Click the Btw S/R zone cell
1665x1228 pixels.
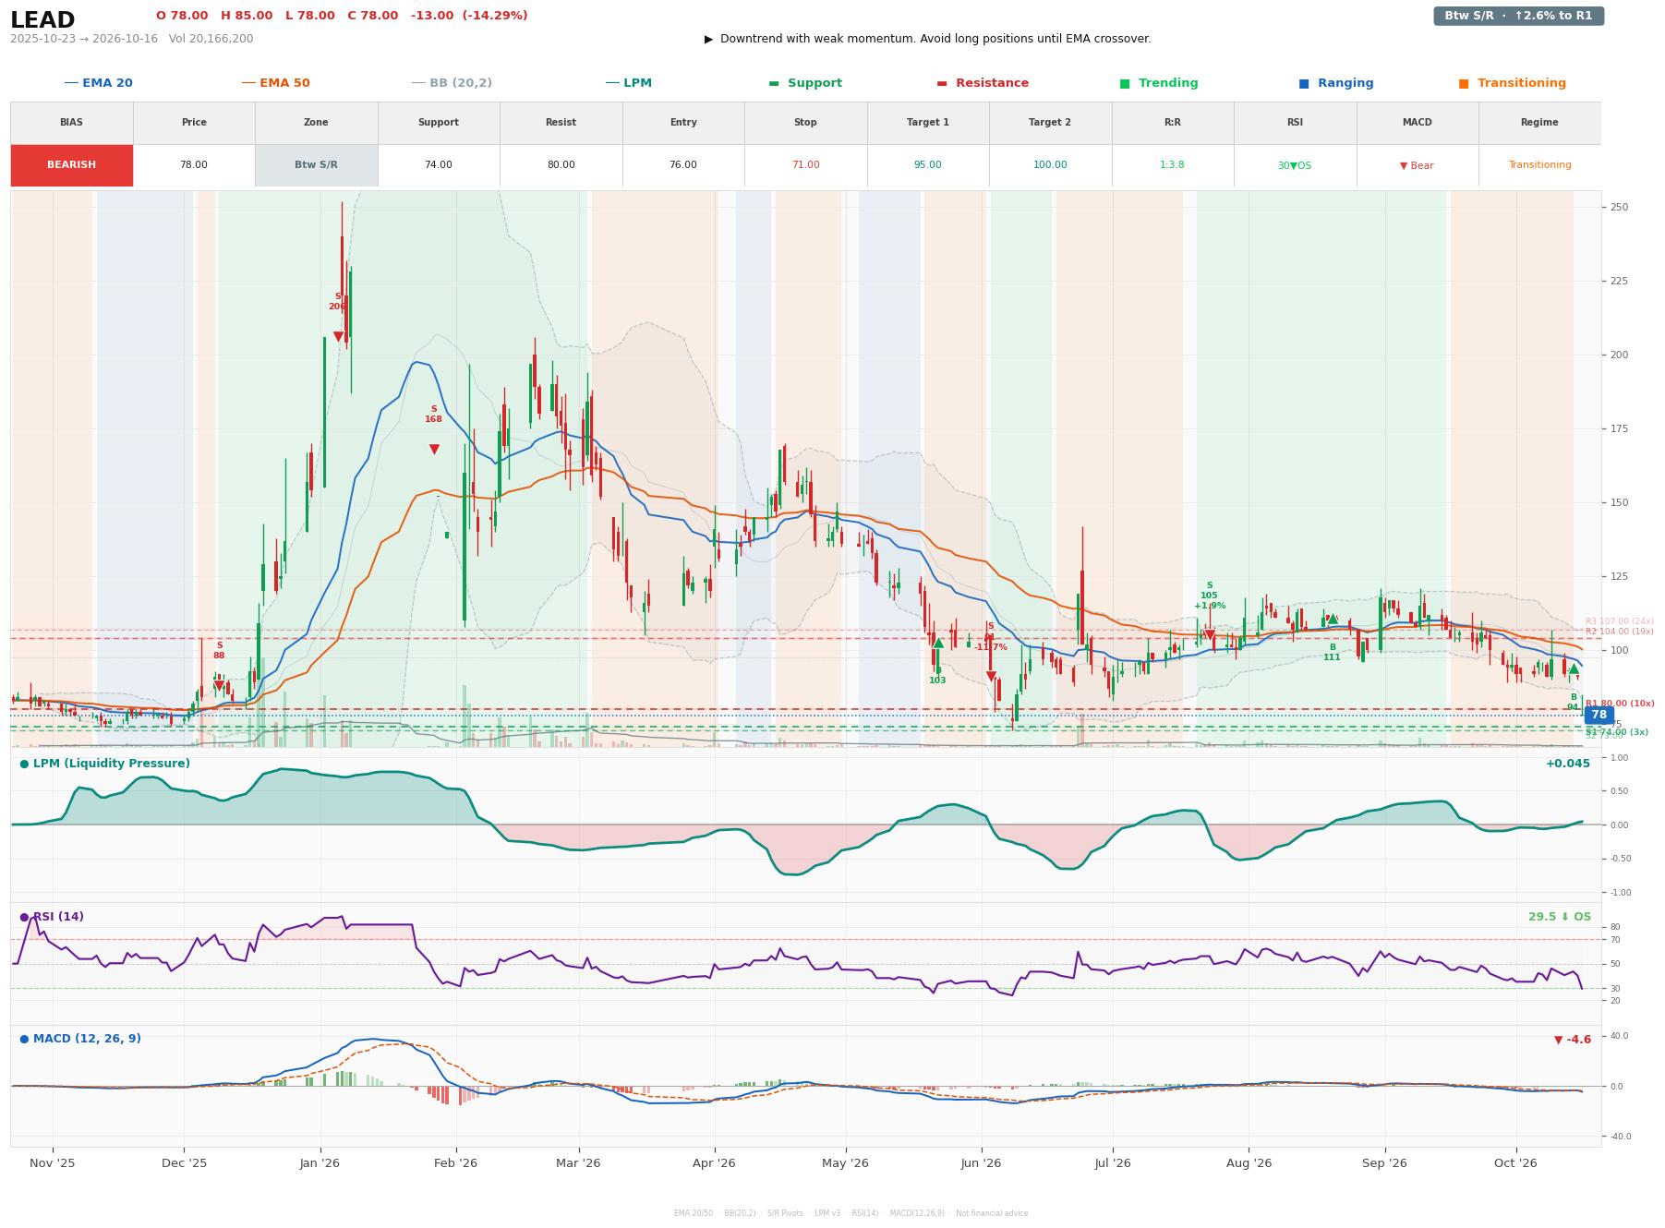point(316,165)
